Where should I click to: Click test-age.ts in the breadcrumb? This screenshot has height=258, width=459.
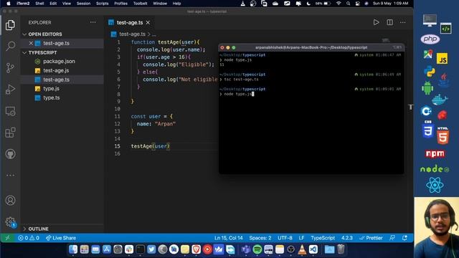click(x=132, y=34)
